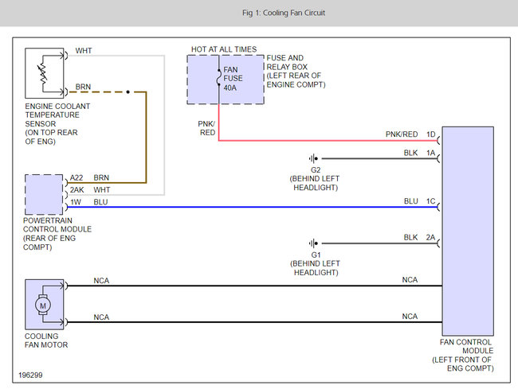The height and width of the screenshot is (389, 518).
Task: Click the 'BRN' label next to pin A22
Action: [x=101, y=177]
